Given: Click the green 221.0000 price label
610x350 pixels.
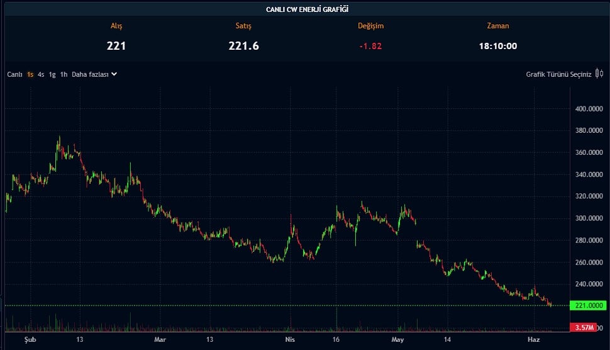Looking at the screenshot, I should (x=588, y=305).
